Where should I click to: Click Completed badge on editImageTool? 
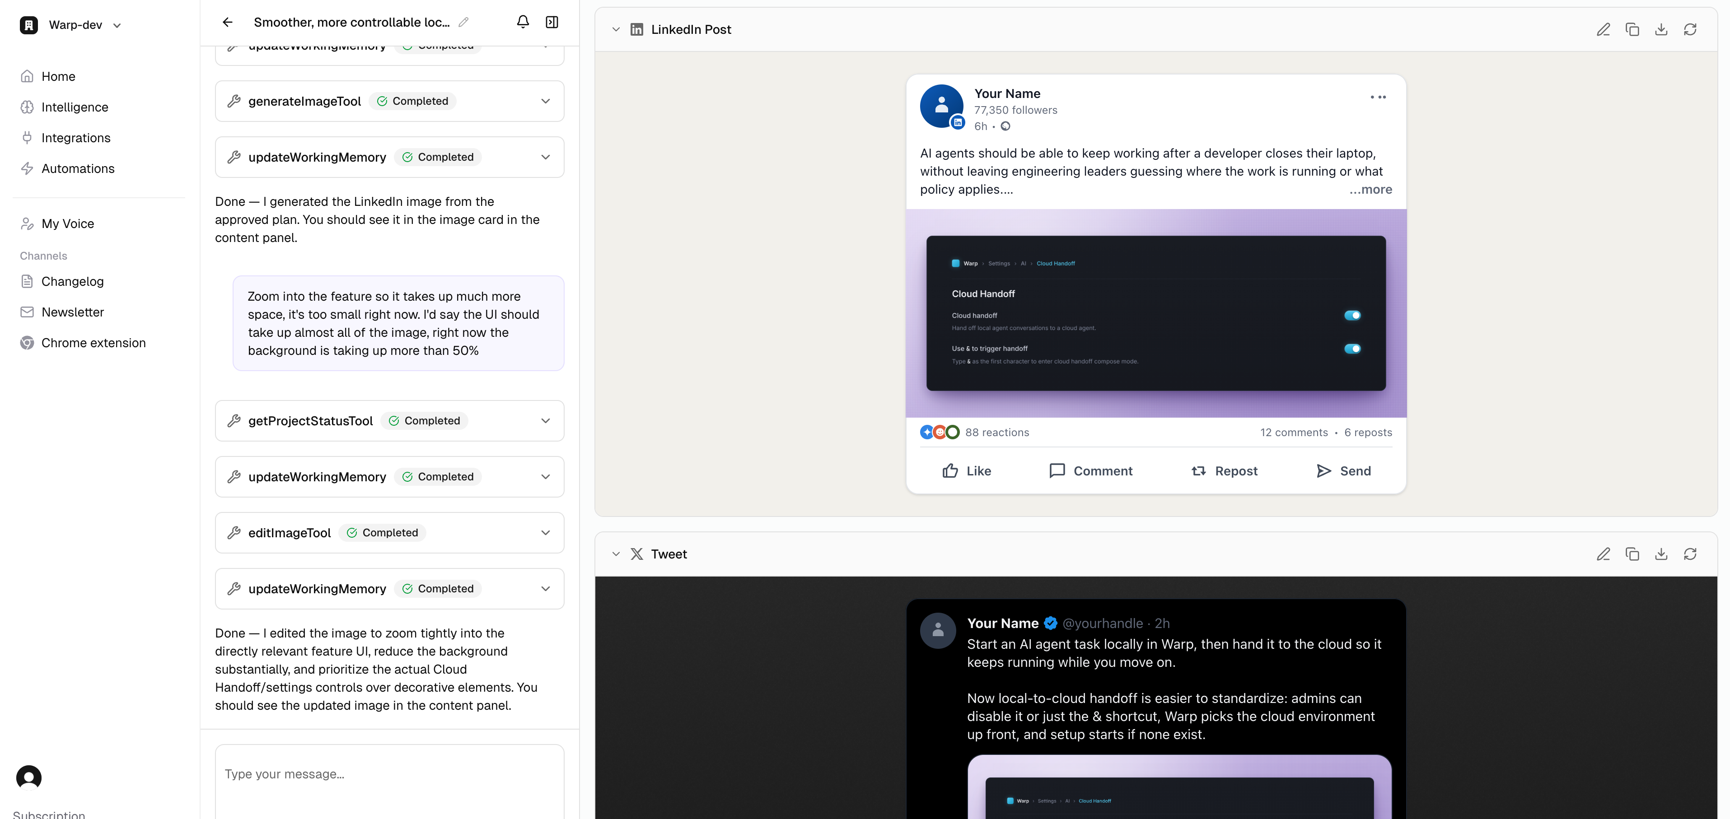point(383,533)
